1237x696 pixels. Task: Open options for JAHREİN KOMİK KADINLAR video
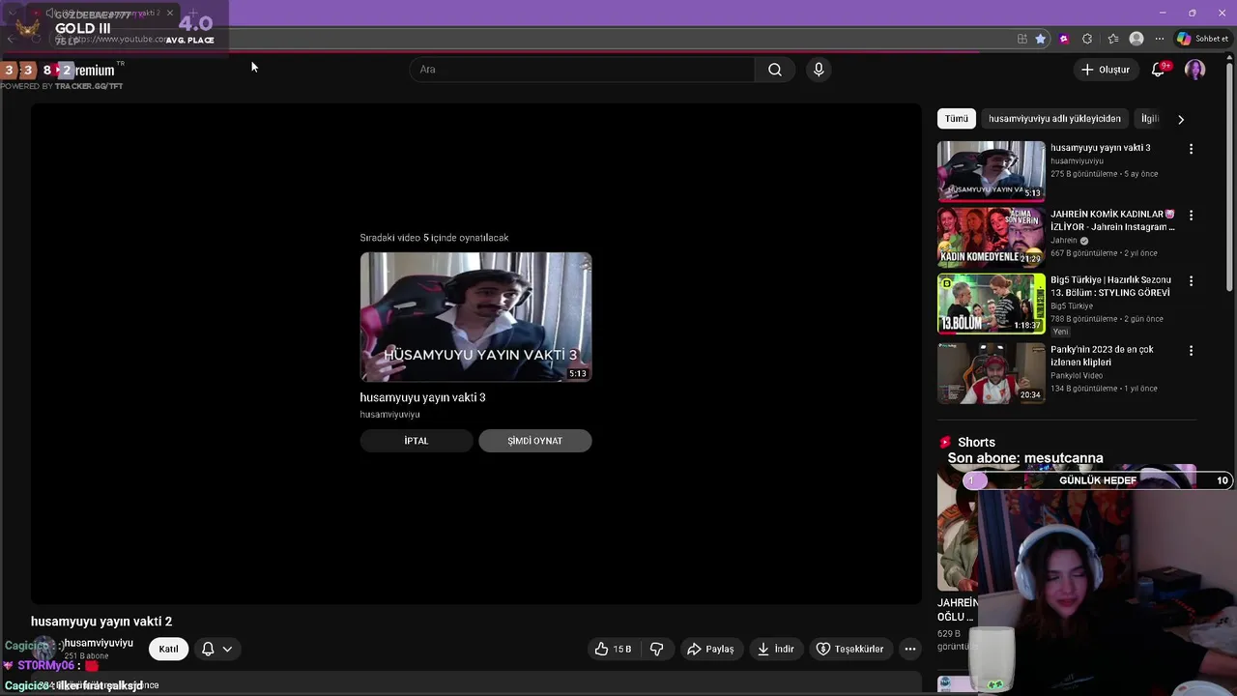point(1191,215)
